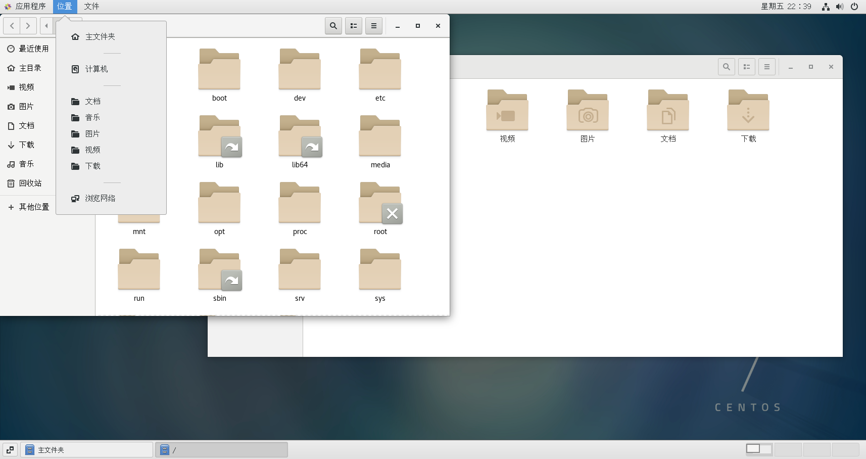Choose 视频 from the 位置 menu
The image size is (866, 459).
pos(111,150)
